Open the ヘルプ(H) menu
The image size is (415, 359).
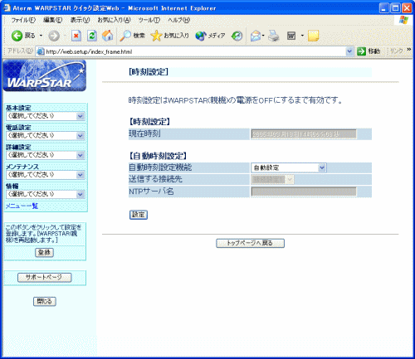point(179,20)
